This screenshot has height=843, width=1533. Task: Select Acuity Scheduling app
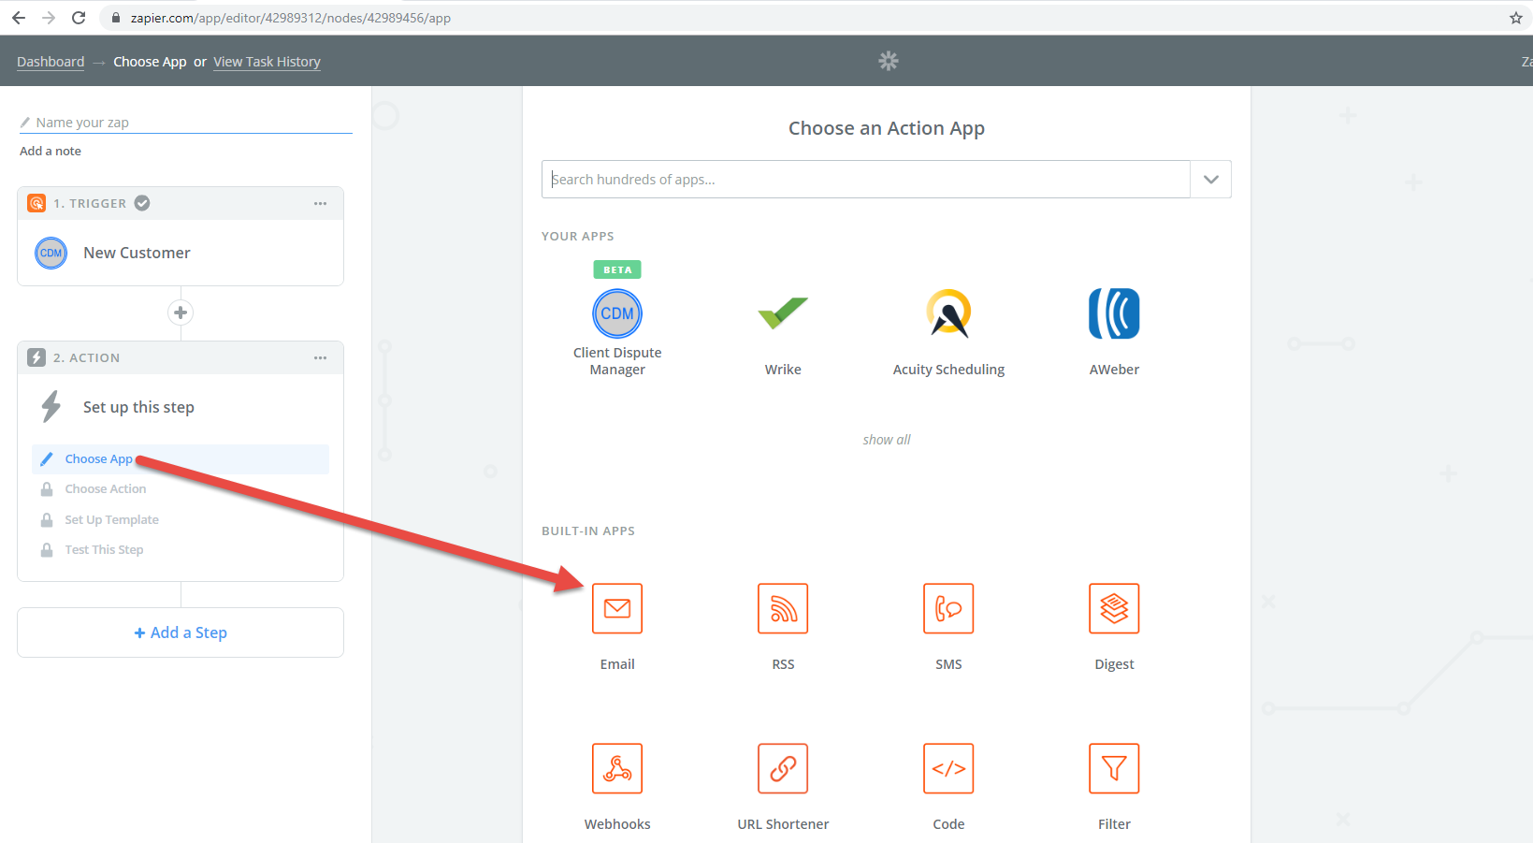click(x=948, y=313)
